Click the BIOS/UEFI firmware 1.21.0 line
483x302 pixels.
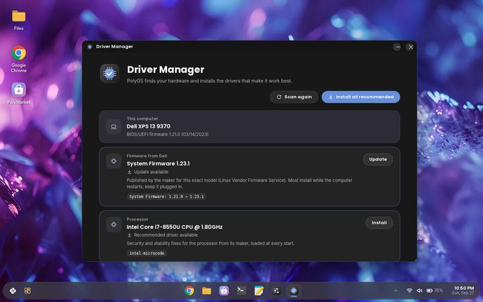pyautogui.click(x=167, y=134)
